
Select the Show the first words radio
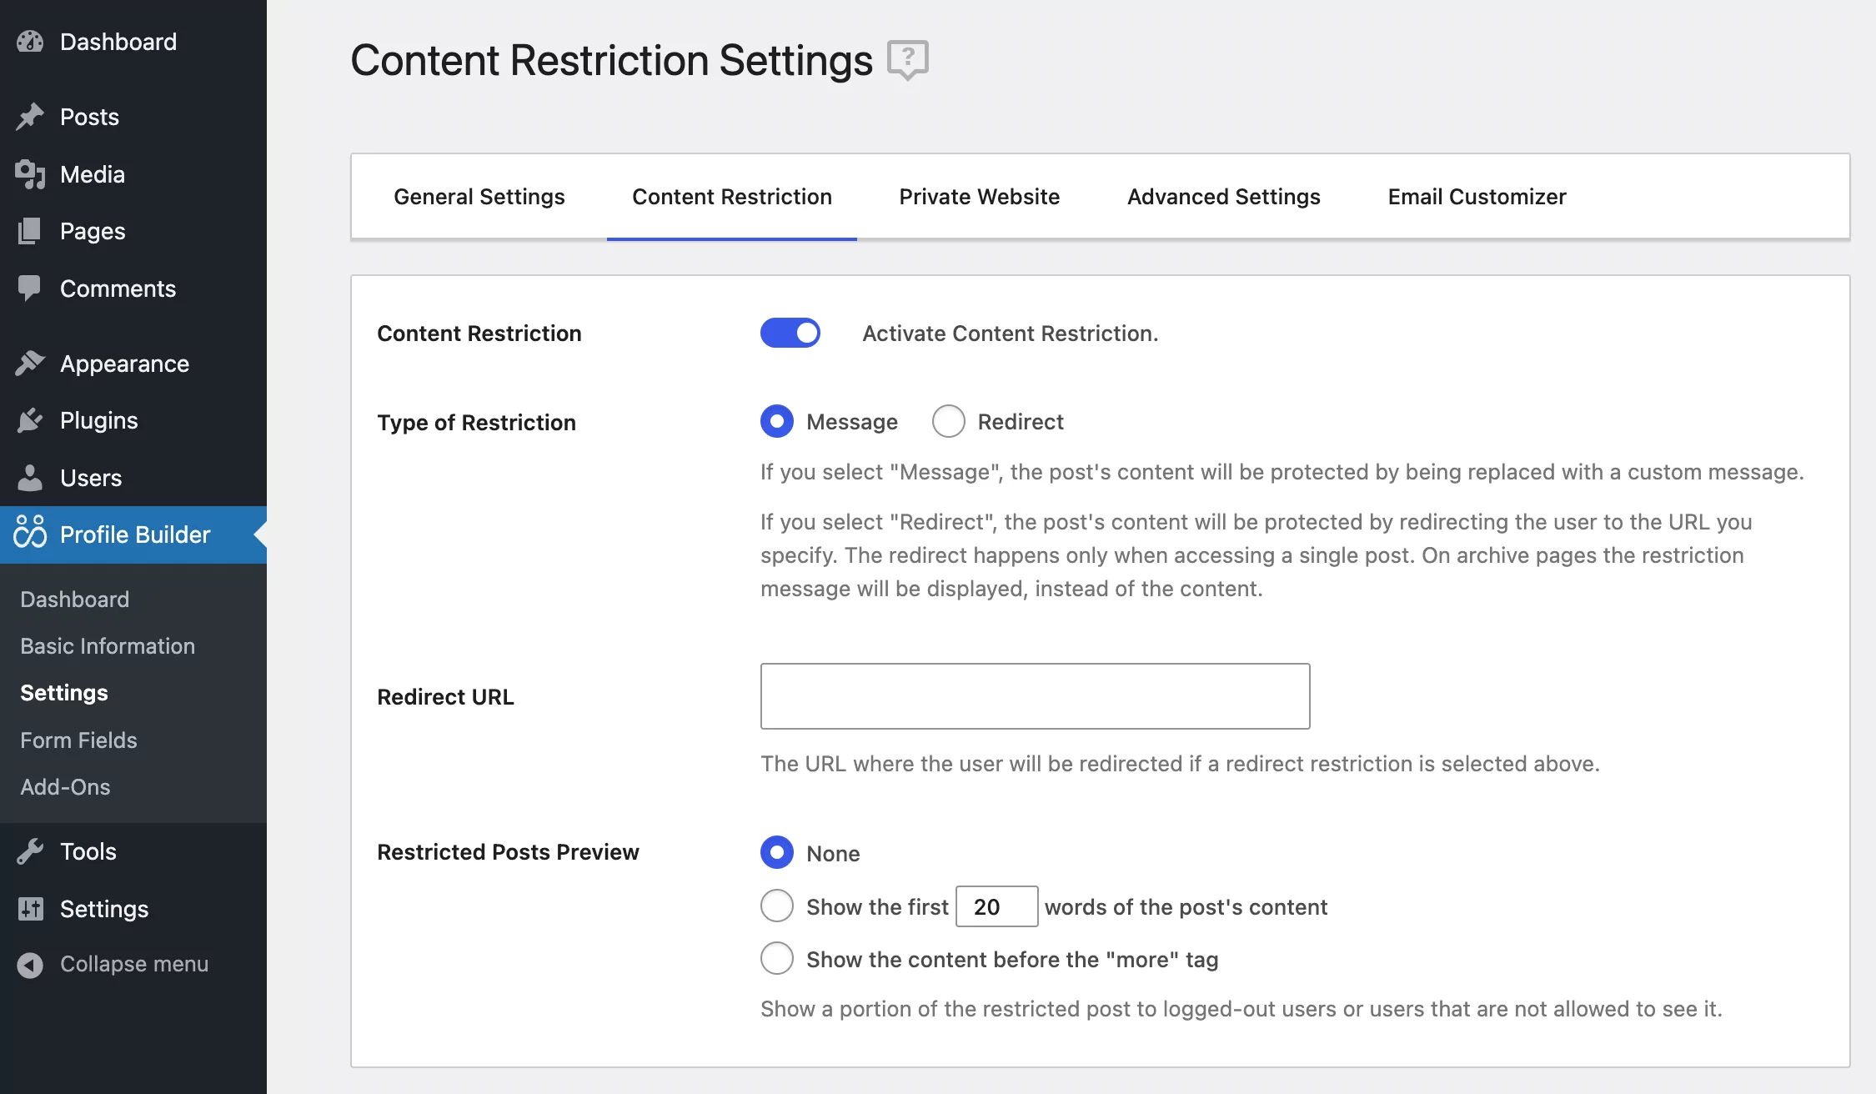pos(777,906)
